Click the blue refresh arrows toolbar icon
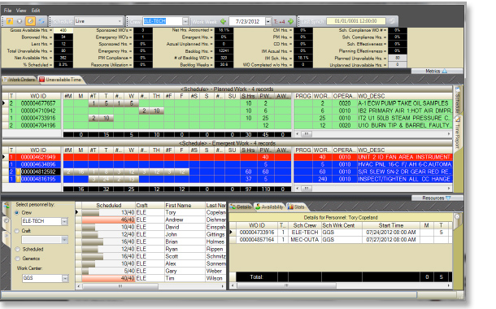The image size is (496, 309). pyautogui.click(x=41, y=21)
